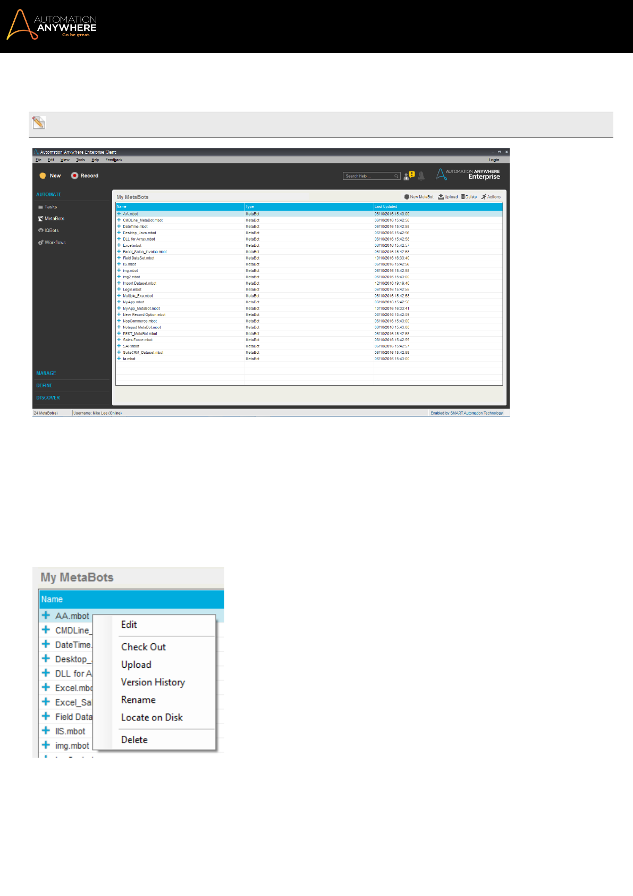Open the Tools menu
This screenshot has width=633, height=896.
click(80, 160)
